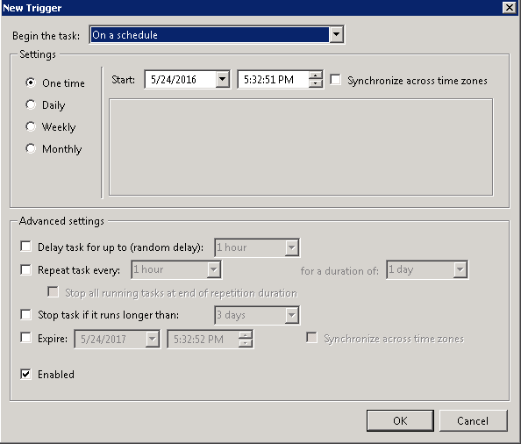Select the One time radio button
Viewport: 521px width, 444px height.
point(31,82)
